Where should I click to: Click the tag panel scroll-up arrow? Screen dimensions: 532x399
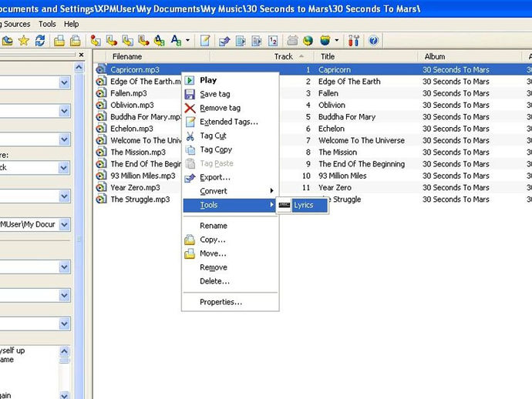coord(79,68)
